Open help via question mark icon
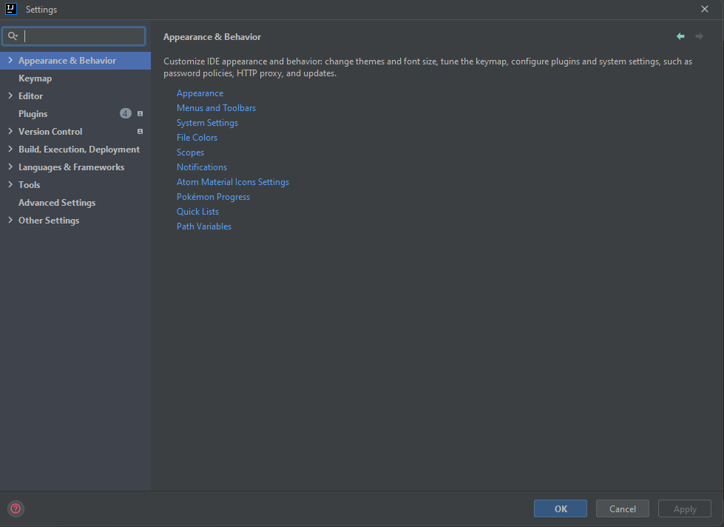 pos(16,508)
